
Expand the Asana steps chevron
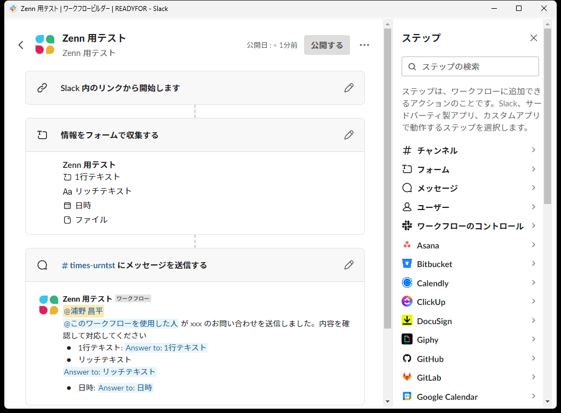click(x=534, y=245)
